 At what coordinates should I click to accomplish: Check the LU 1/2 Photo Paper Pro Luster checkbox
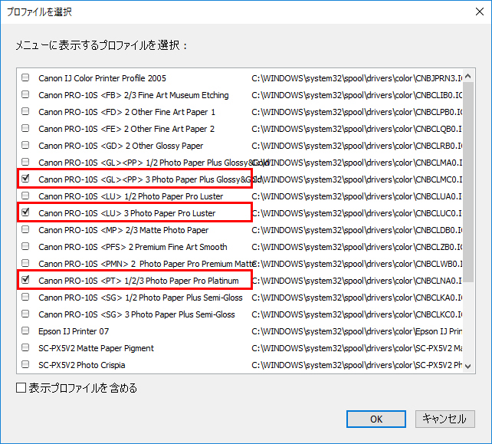pos(25,196)
